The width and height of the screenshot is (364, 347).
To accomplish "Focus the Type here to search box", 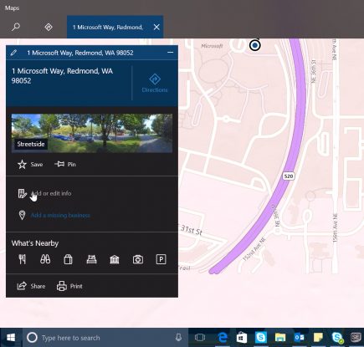I will click(x=105, y=338).
